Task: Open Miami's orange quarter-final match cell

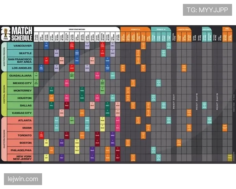Action: (x=189, y=128)
